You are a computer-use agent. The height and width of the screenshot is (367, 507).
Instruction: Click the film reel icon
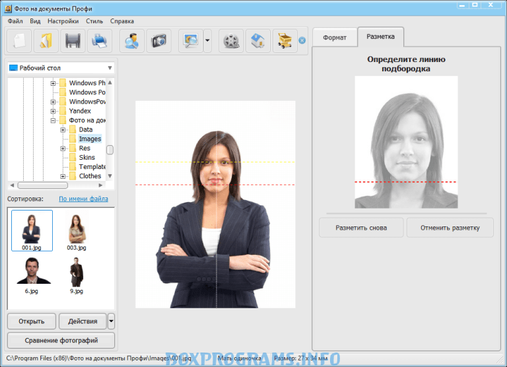point(231,41)
